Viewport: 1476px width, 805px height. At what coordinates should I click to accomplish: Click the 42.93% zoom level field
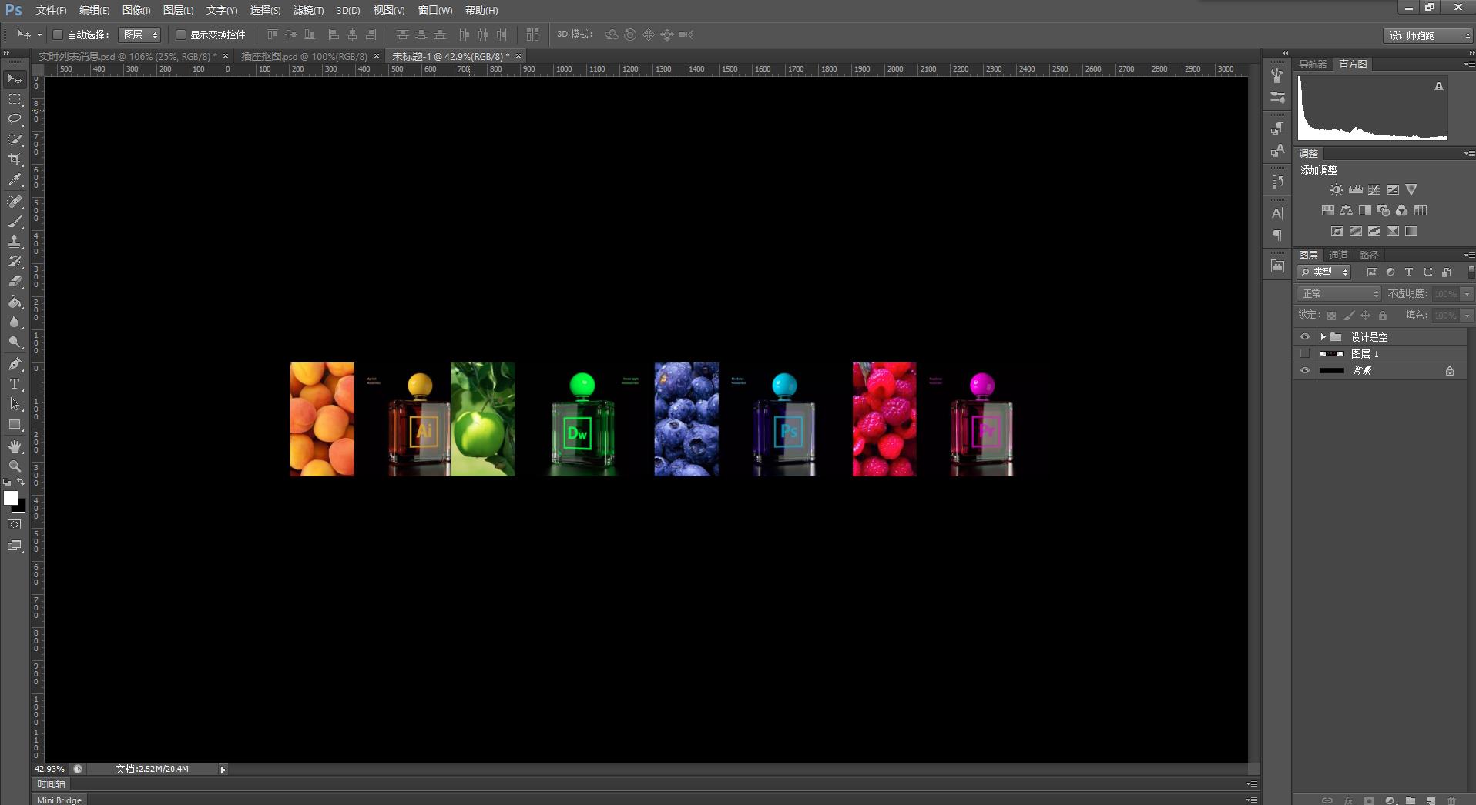[x=50, y=769]
